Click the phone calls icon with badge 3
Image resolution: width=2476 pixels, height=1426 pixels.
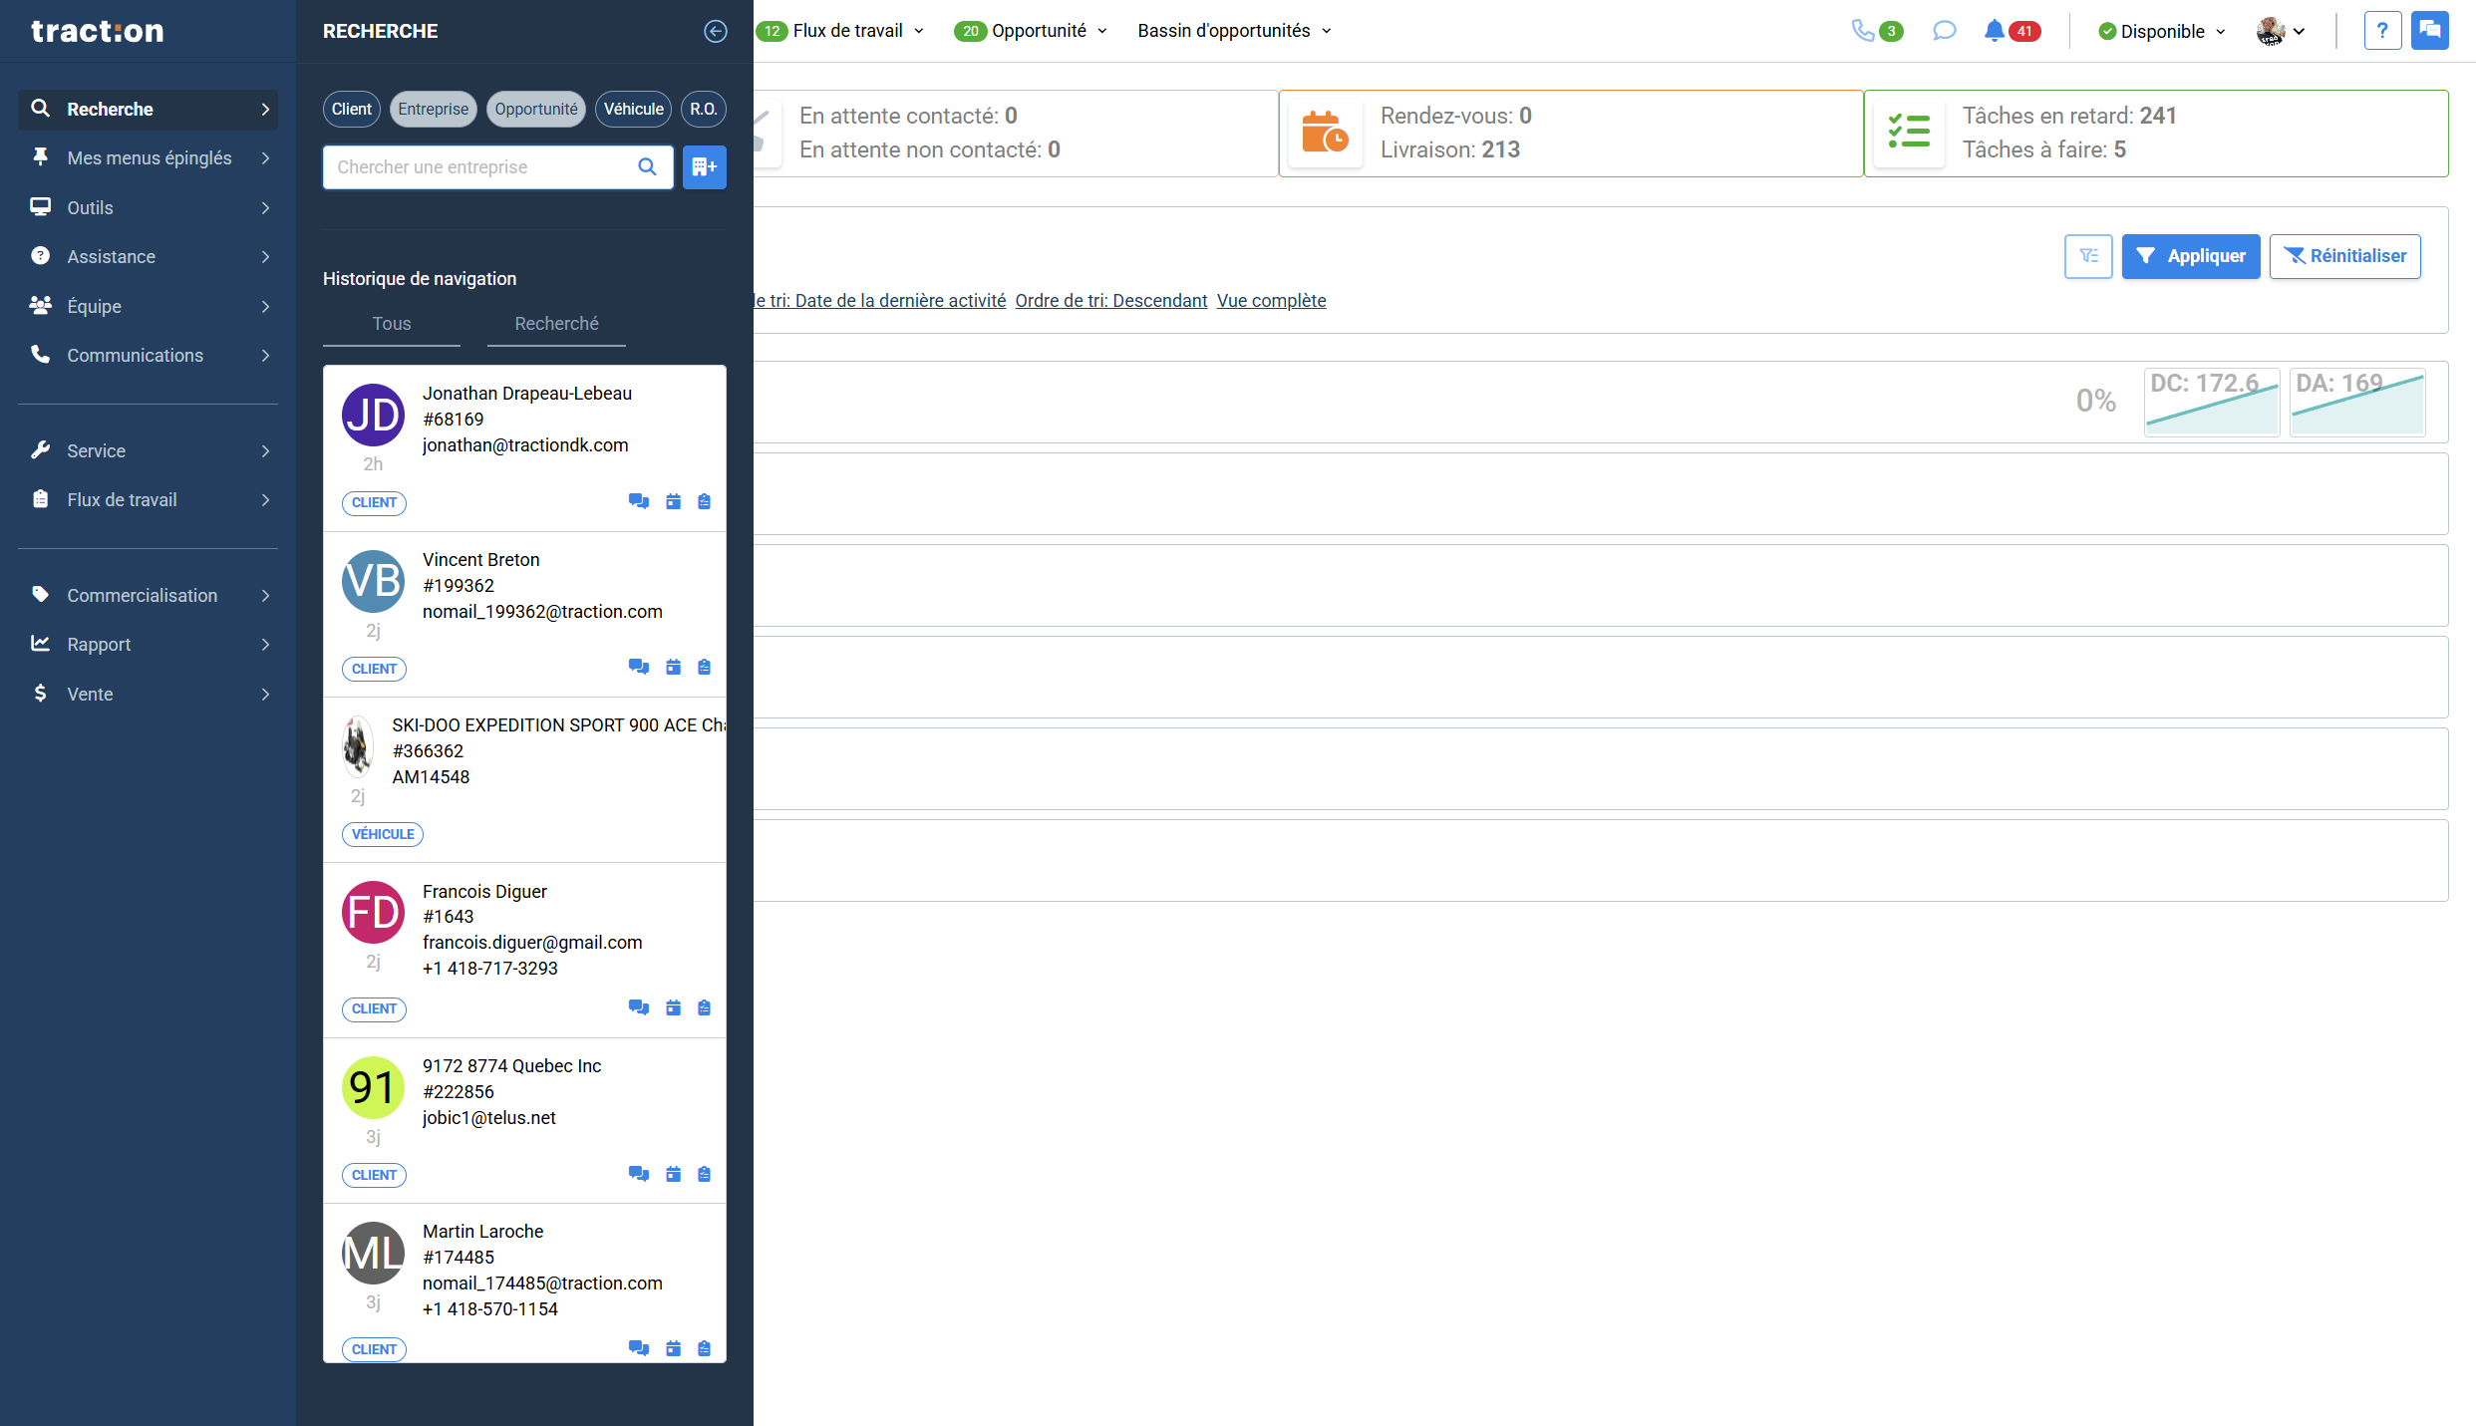tap(1862, 31)
